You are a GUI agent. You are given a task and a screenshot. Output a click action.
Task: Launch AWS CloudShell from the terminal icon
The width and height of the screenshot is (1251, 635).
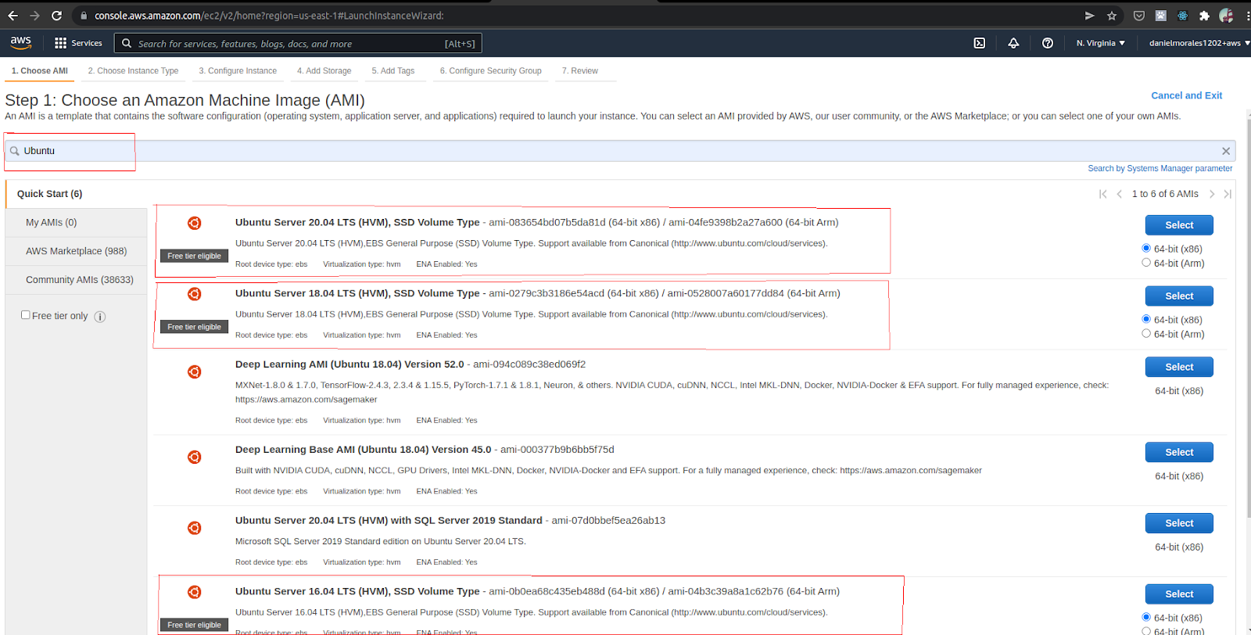(980, 43)
